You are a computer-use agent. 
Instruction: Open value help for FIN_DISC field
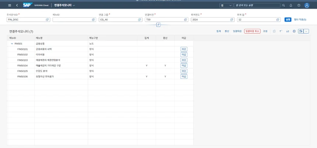[x=47, y=20]
